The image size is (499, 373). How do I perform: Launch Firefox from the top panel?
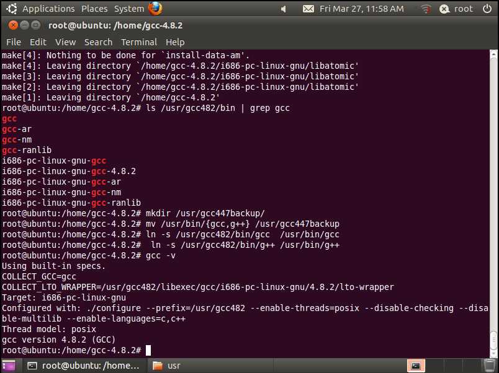point(155,9)
